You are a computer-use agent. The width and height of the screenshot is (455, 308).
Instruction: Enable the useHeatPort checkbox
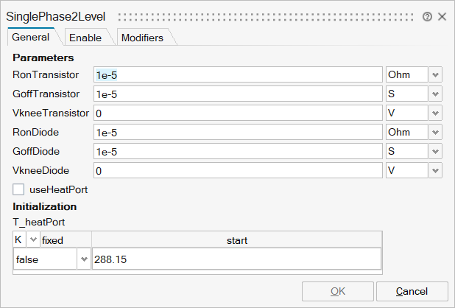point(19,189)
